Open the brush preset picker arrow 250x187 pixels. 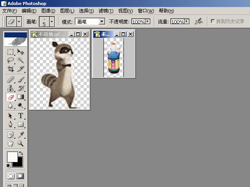click(52, 21)
